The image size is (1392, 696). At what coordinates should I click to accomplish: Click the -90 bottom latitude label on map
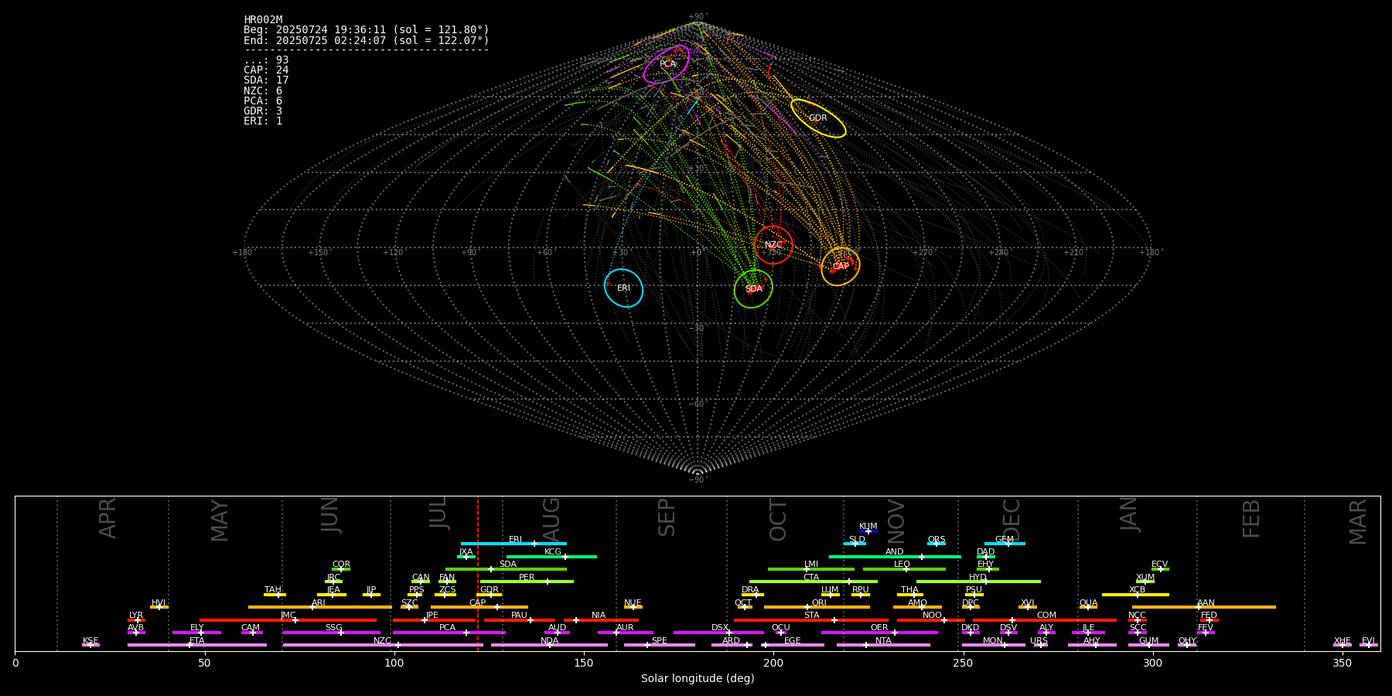point(698,479)
